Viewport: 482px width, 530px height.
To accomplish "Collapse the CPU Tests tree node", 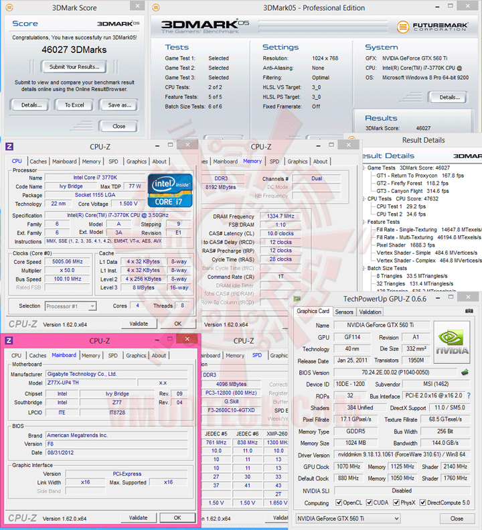I will [x=364, y=199].
